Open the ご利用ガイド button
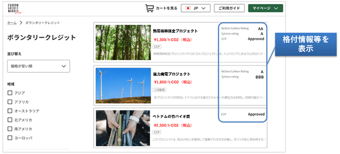This screenshot has width=340, height=154. (229, 8)
